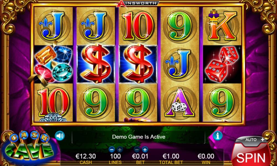Click the AUTO label above SPIN
The image size is (277, 166).
[251, 140]
